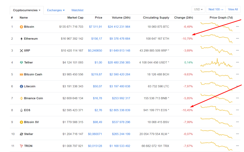The width and height of the screenshot is (244, 152).
Task: Click the XRP logo icon
Action: [x=21, y=51]
